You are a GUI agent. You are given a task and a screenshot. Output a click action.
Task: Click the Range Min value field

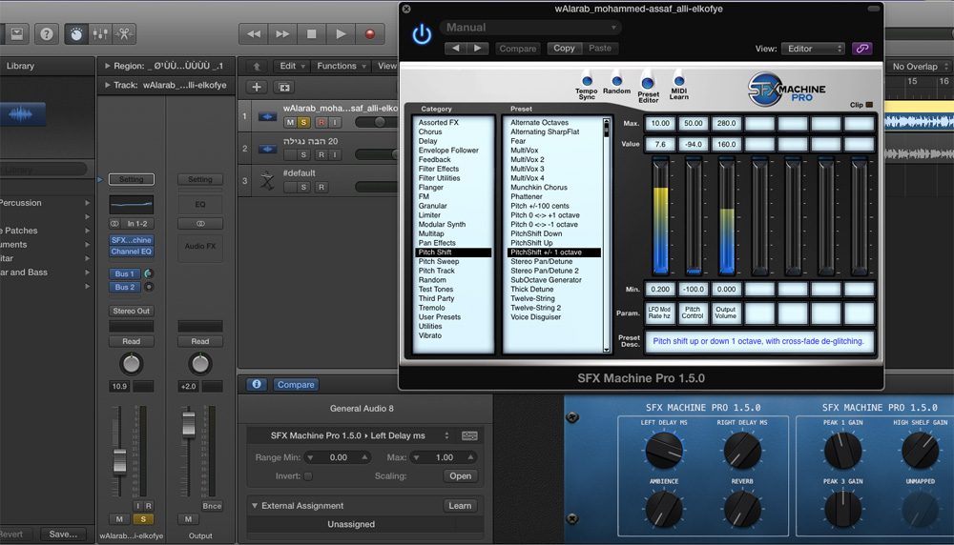coord(339,457)
